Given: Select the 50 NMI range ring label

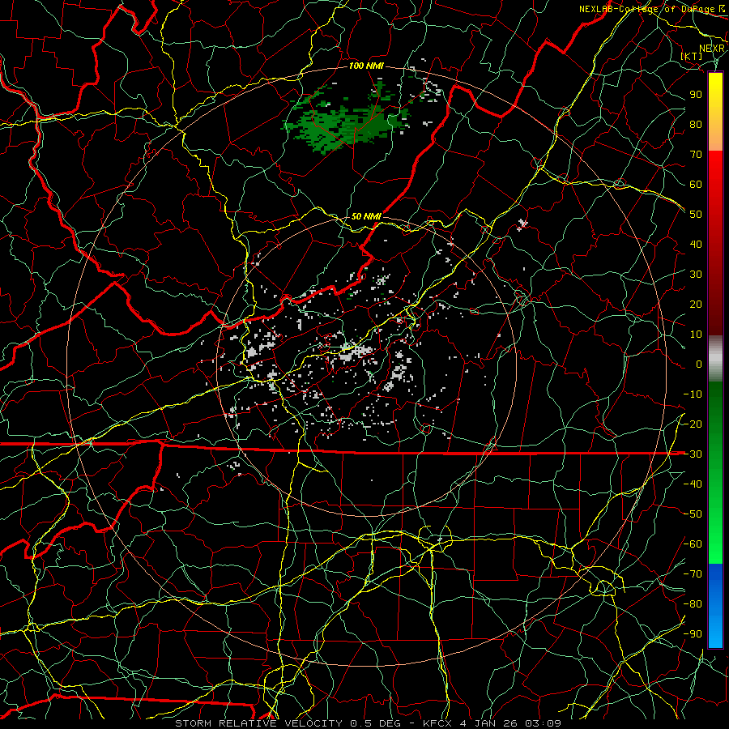Looking at the screenshot, I should [366, 216].
